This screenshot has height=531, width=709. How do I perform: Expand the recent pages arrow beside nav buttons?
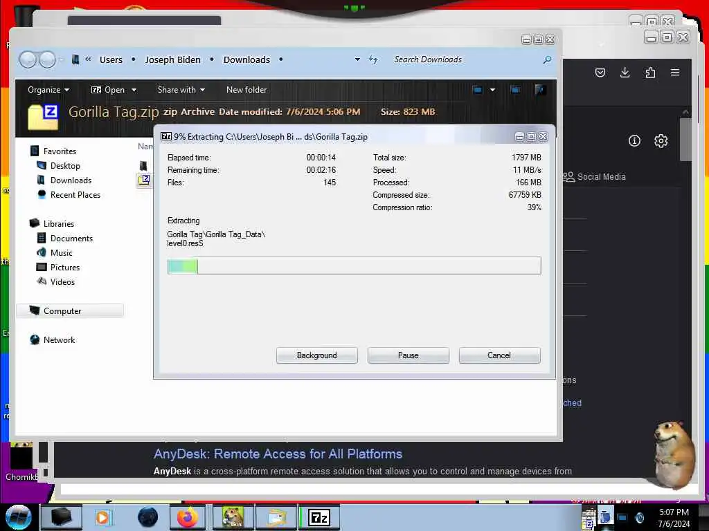point(61,59)
